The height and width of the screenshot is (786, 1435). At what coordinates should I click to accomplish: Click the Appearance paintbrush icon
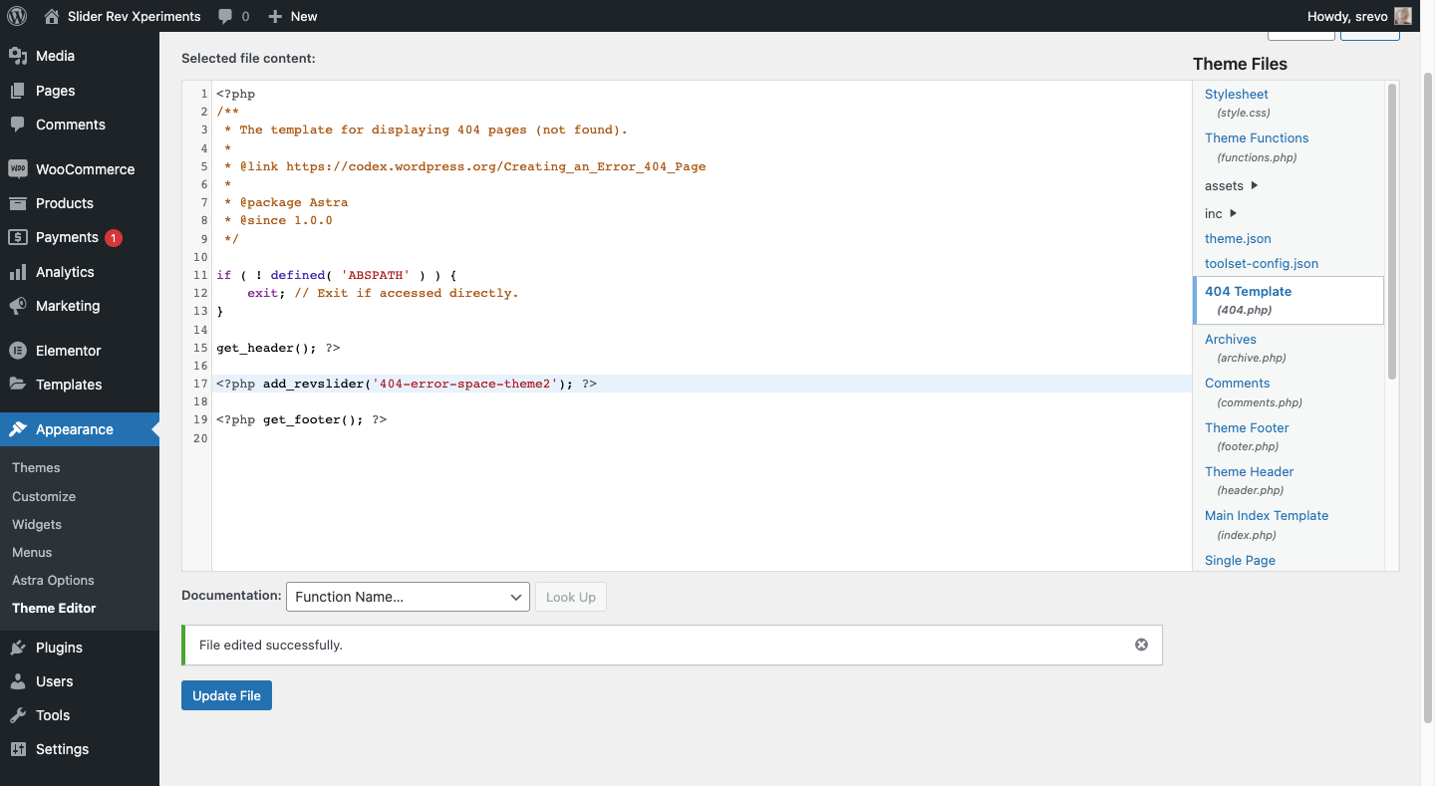[x=18, y=429]
